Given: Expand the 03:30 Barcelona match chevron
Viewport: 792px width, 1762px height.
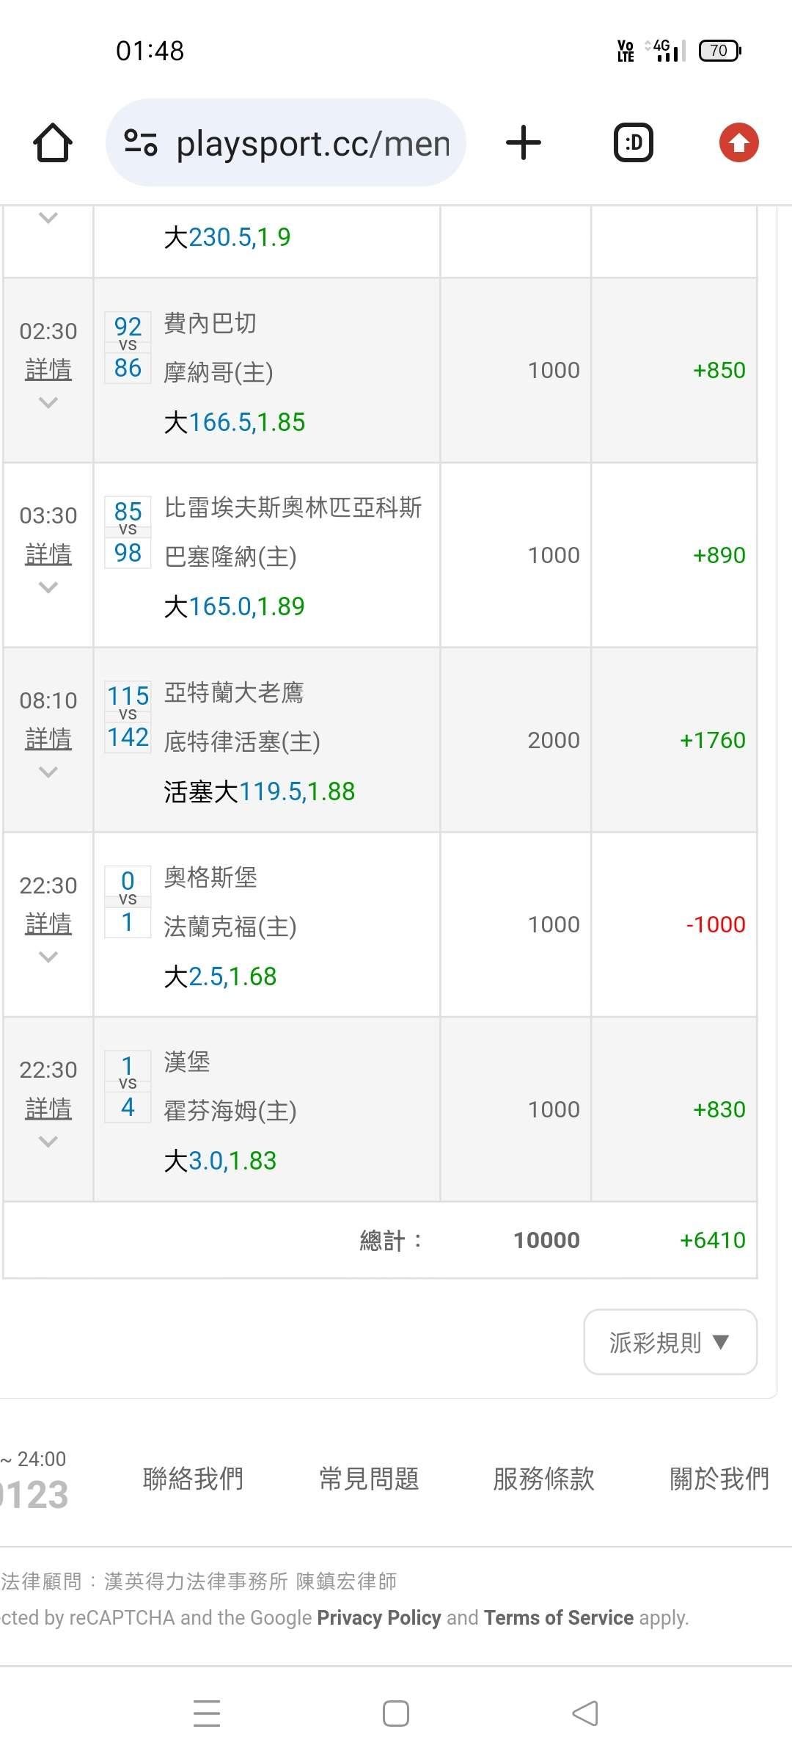Looking at the screenshot, I should coord(48,587).
